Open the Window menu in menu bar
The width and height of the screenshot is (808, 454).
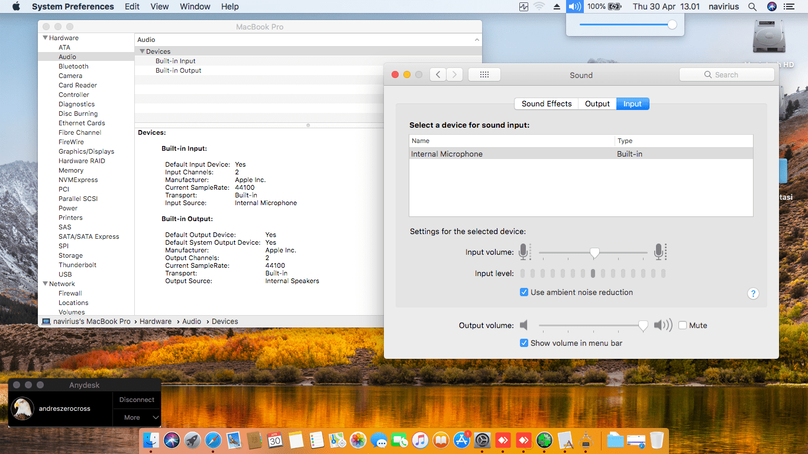(195, 7)
